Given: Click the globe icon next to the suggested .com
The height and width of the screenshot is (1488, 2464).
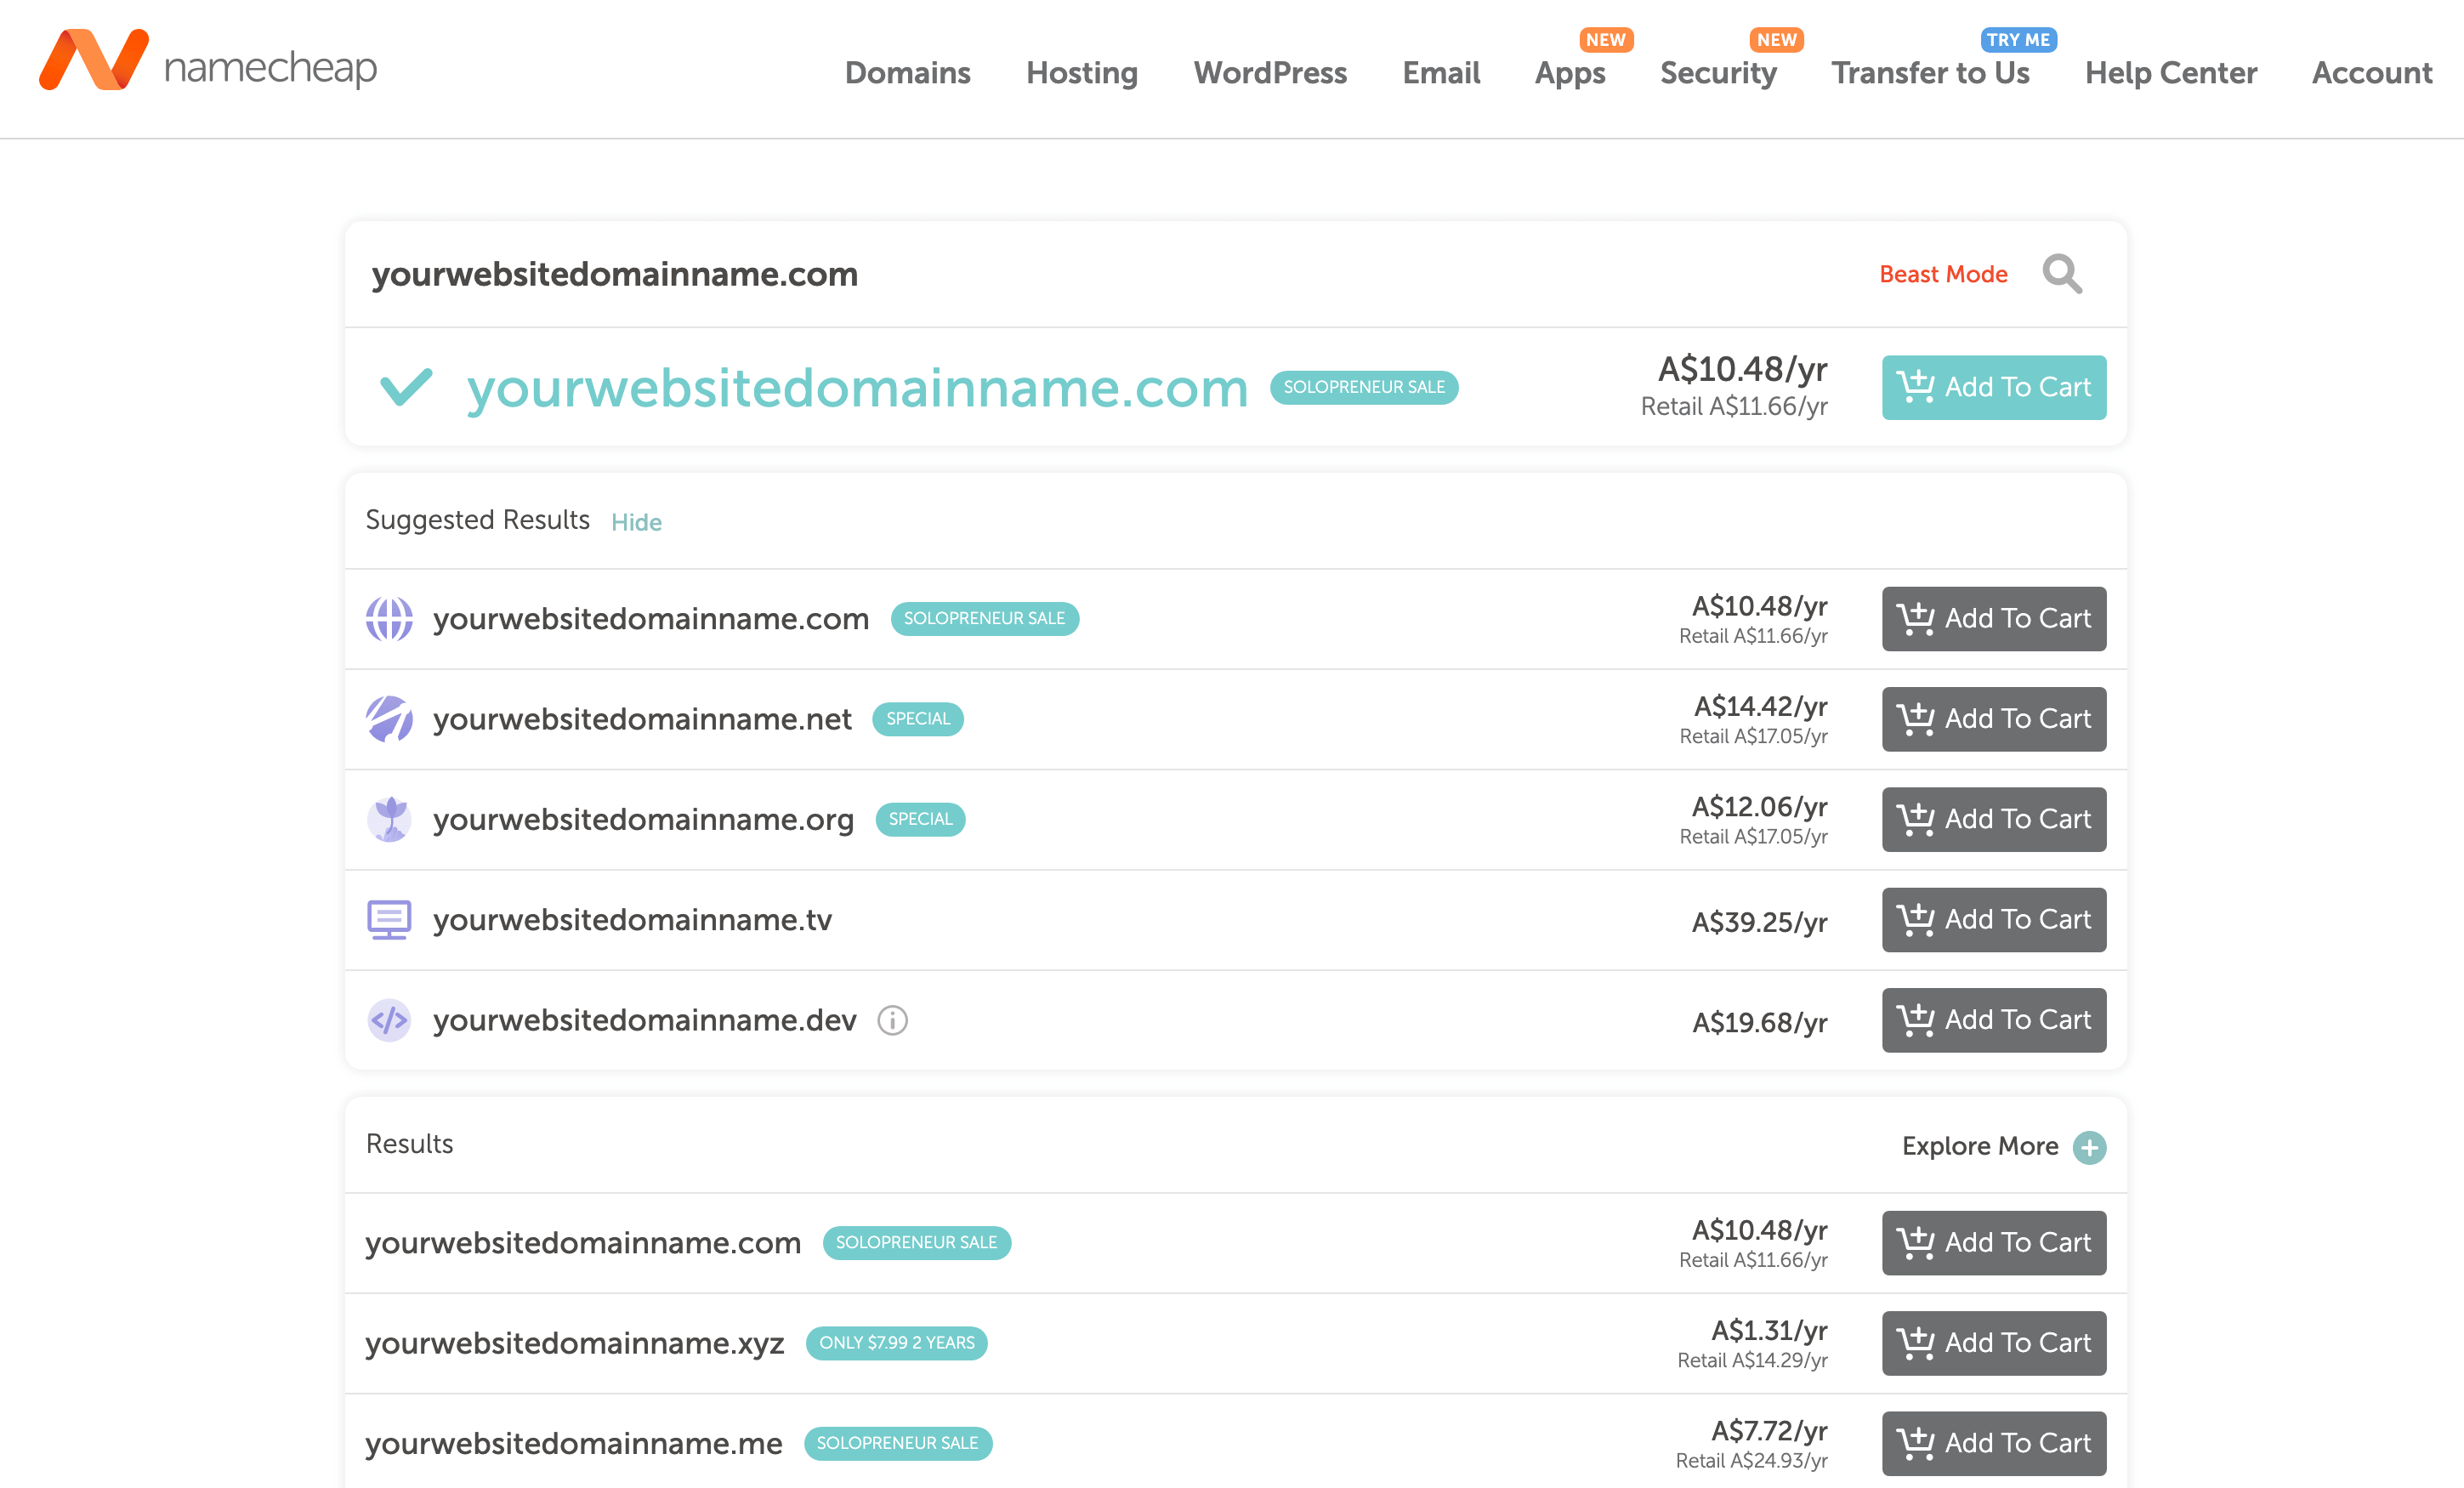Looking at the screenshot, I should [x=389, y=619].
